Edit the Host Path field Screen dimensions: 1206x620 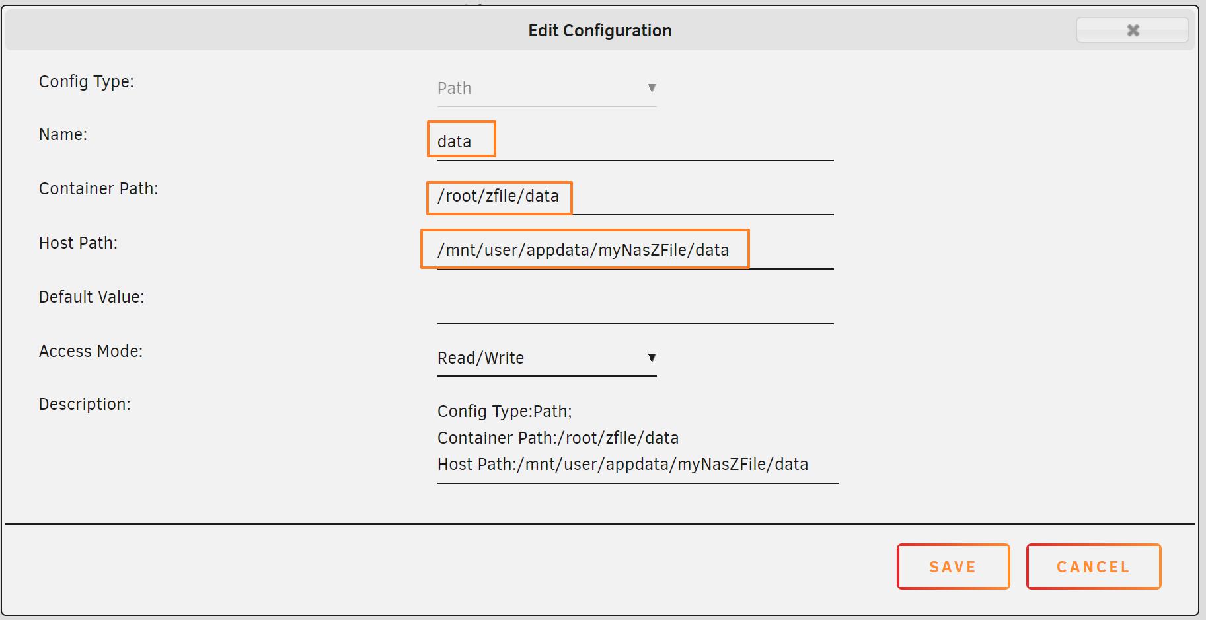[635, 251]
